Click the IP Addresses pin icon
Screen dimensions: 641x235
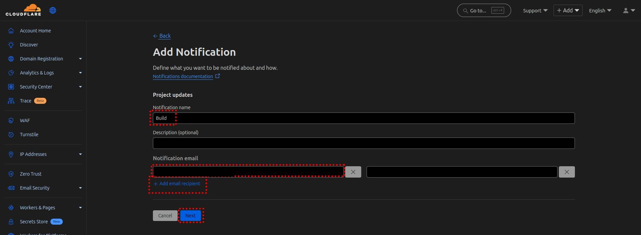click(11, 154)
